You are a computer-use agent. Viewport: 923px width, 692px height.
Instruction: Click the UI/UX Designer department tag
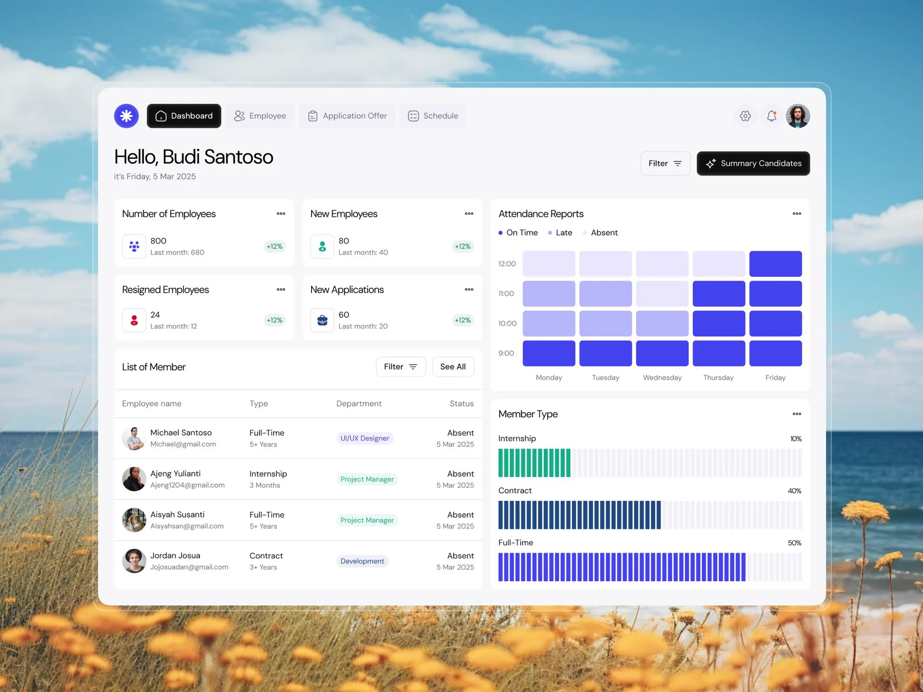coord(365,438)
